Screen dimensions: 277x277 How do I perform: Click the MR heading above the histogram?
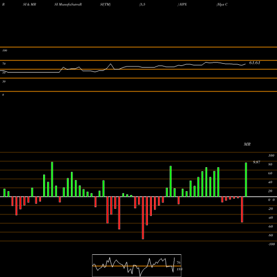tap(247, 144)
